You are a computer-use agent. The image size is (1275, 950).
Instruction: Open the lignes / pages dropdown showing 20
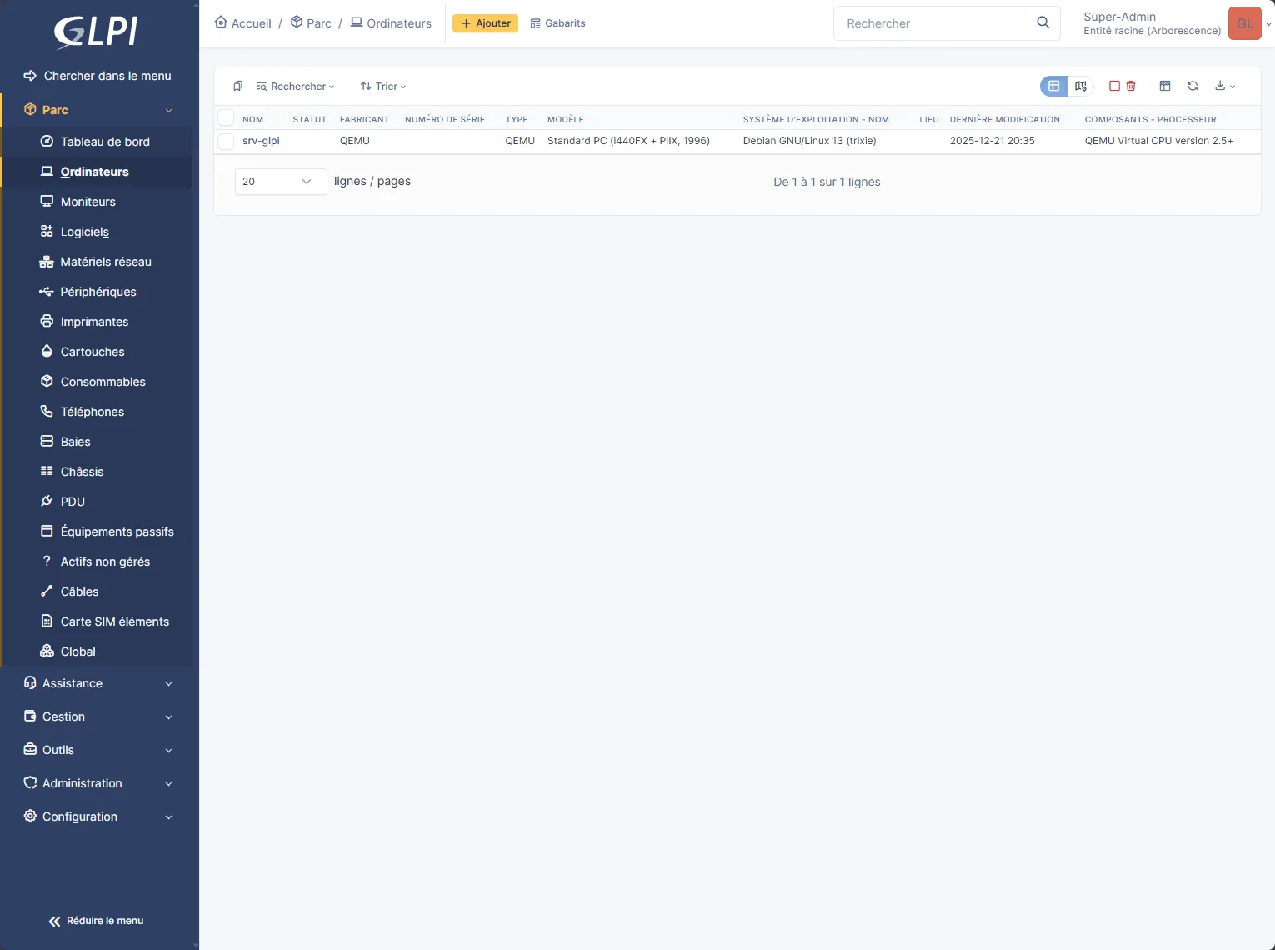pos(280,182)
